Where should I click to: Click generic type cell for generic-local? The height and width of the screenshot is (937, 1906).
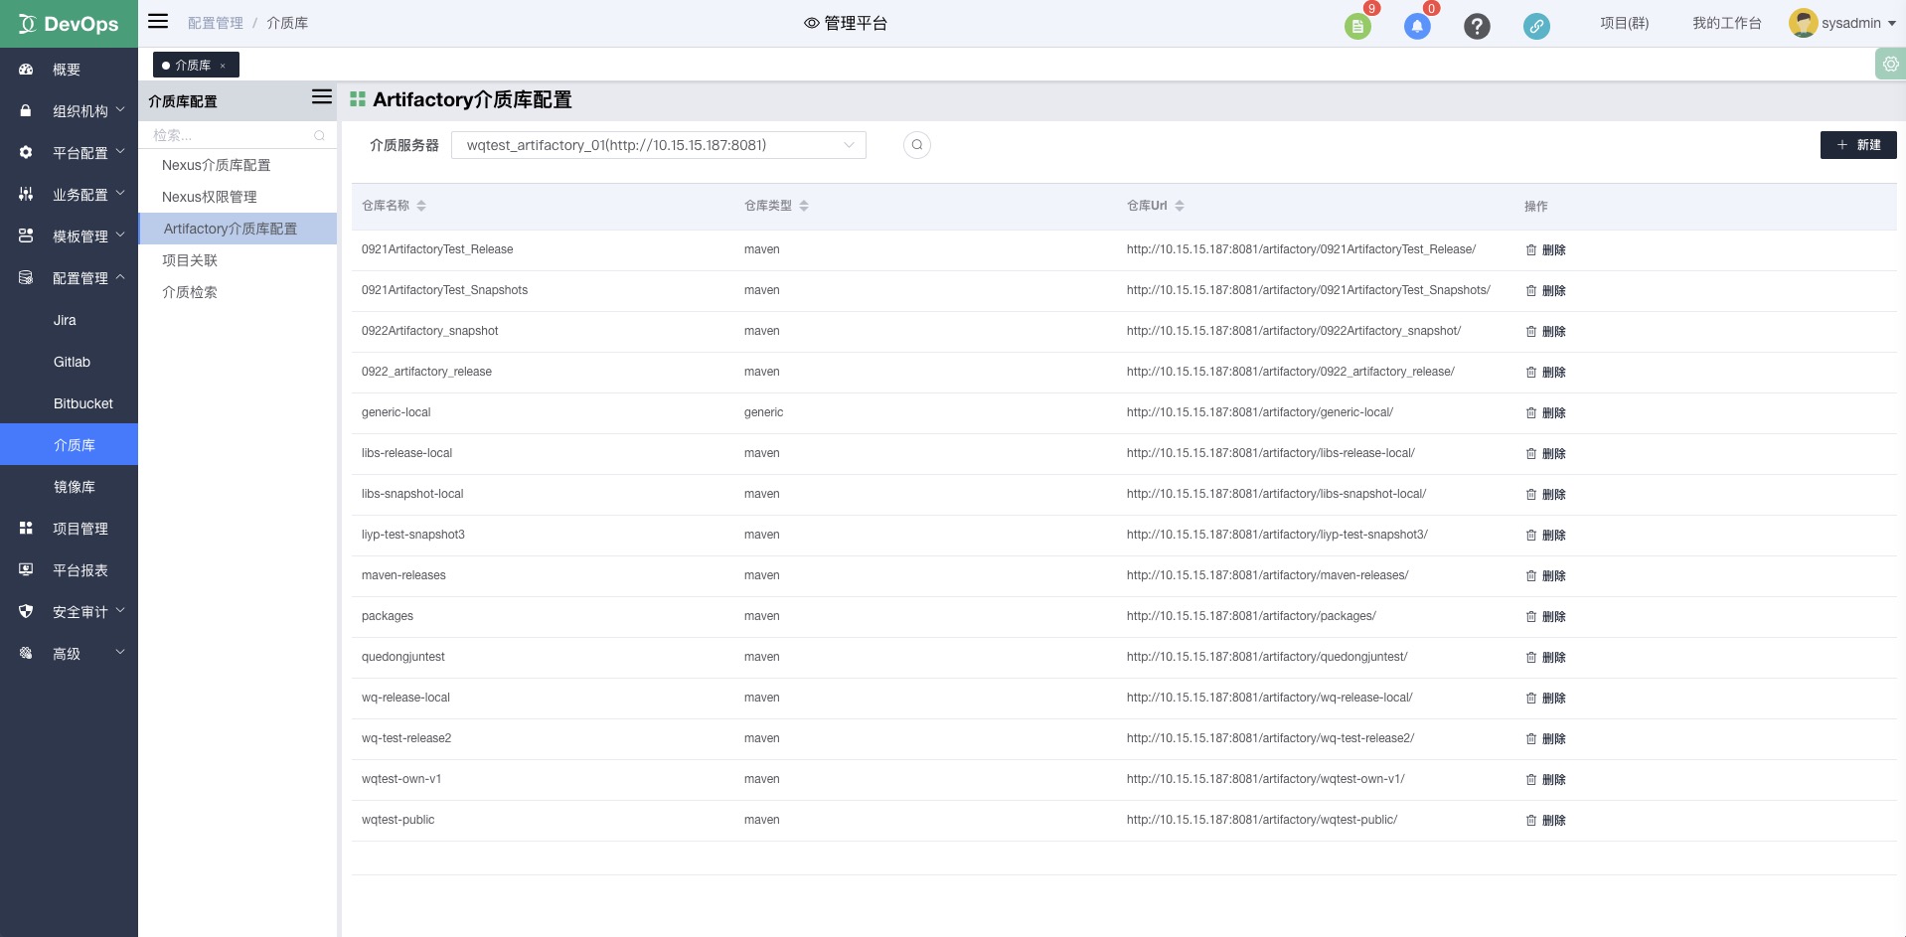[x=763, y=412]
